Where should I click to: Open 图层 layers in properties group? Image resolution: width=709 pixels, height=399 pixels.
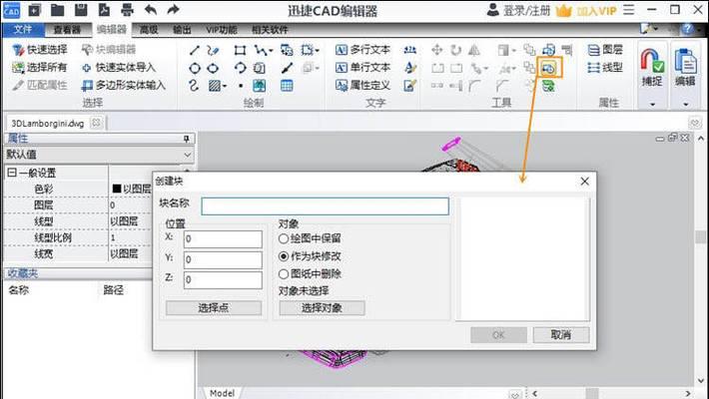click(605, 50)
